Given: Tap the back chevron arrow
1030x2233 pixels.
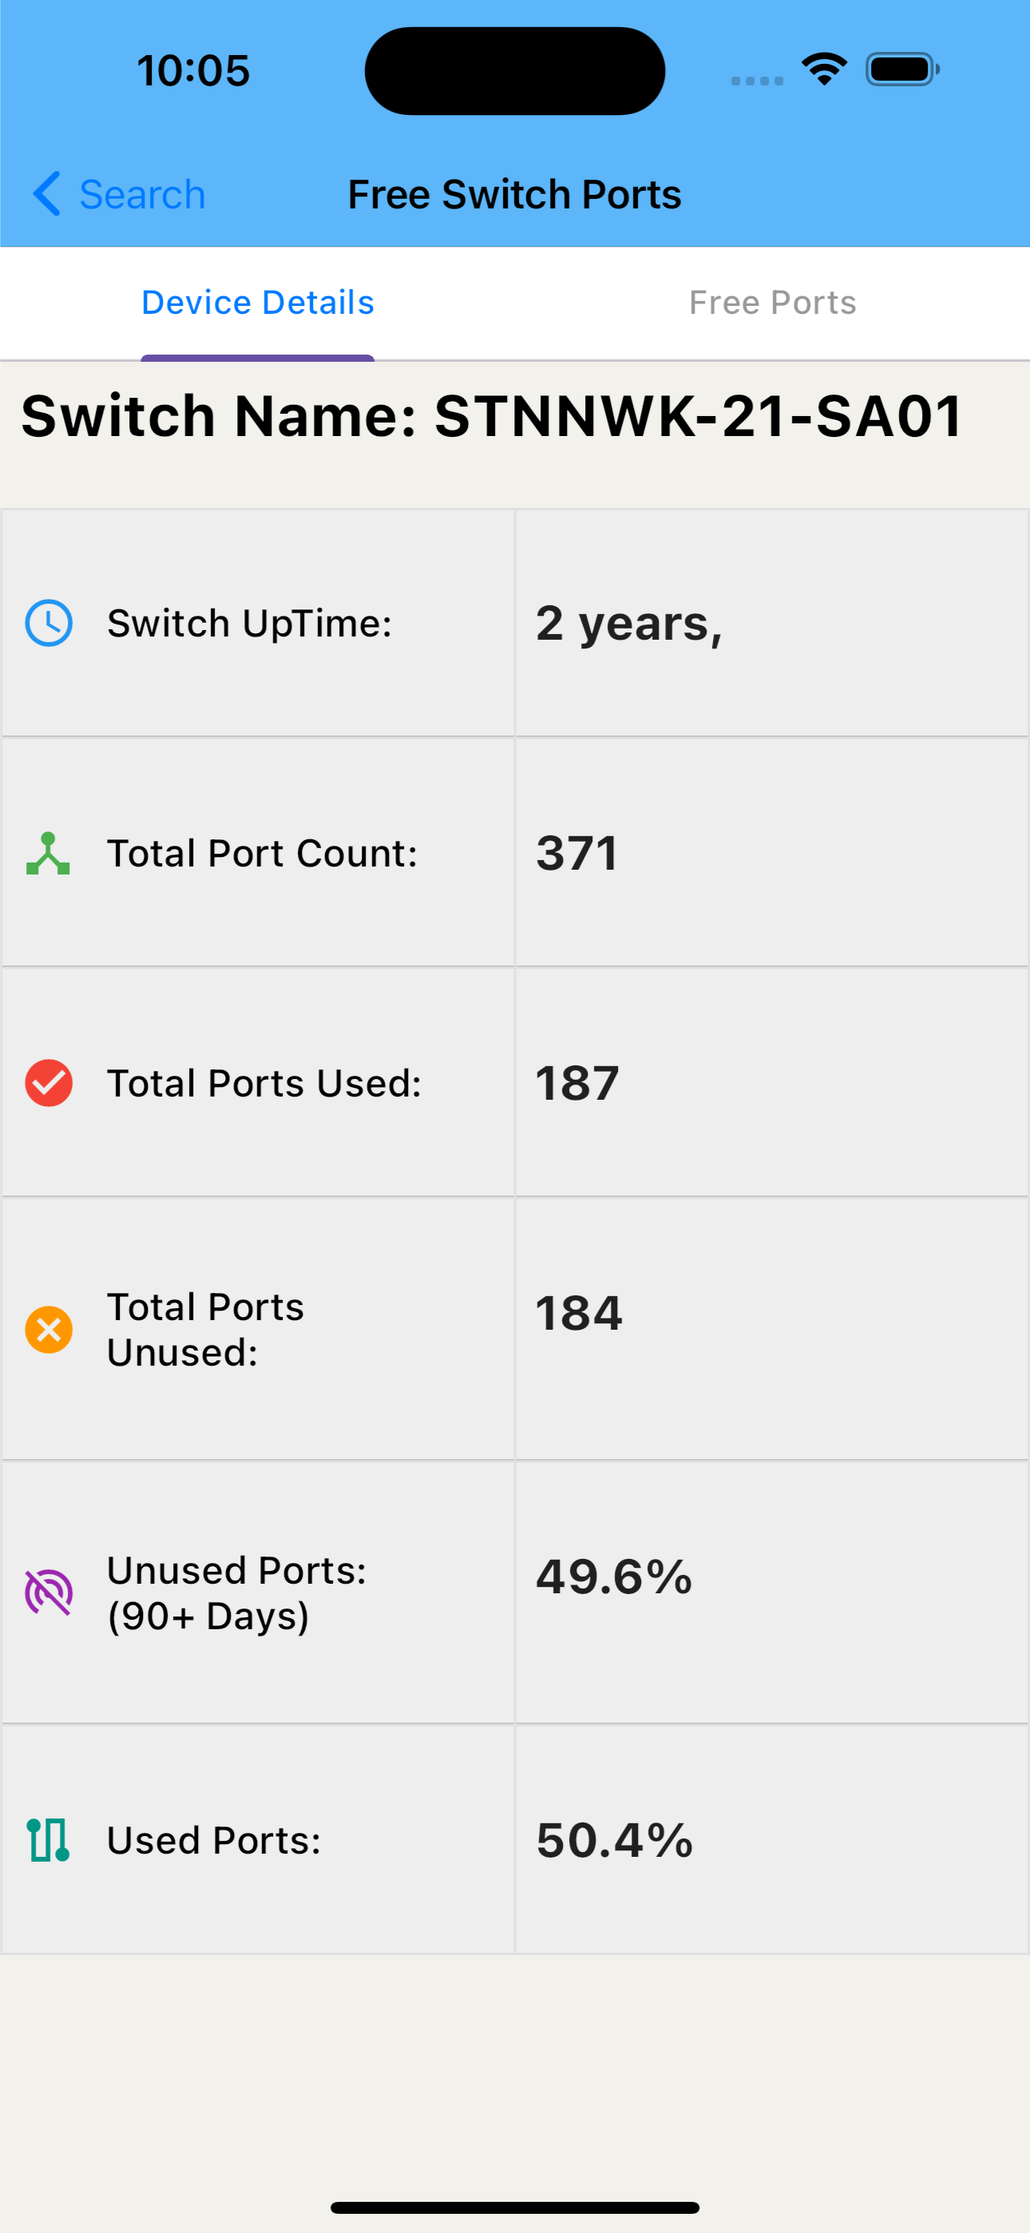Looking at the screenshot, I should coord(47,193).
